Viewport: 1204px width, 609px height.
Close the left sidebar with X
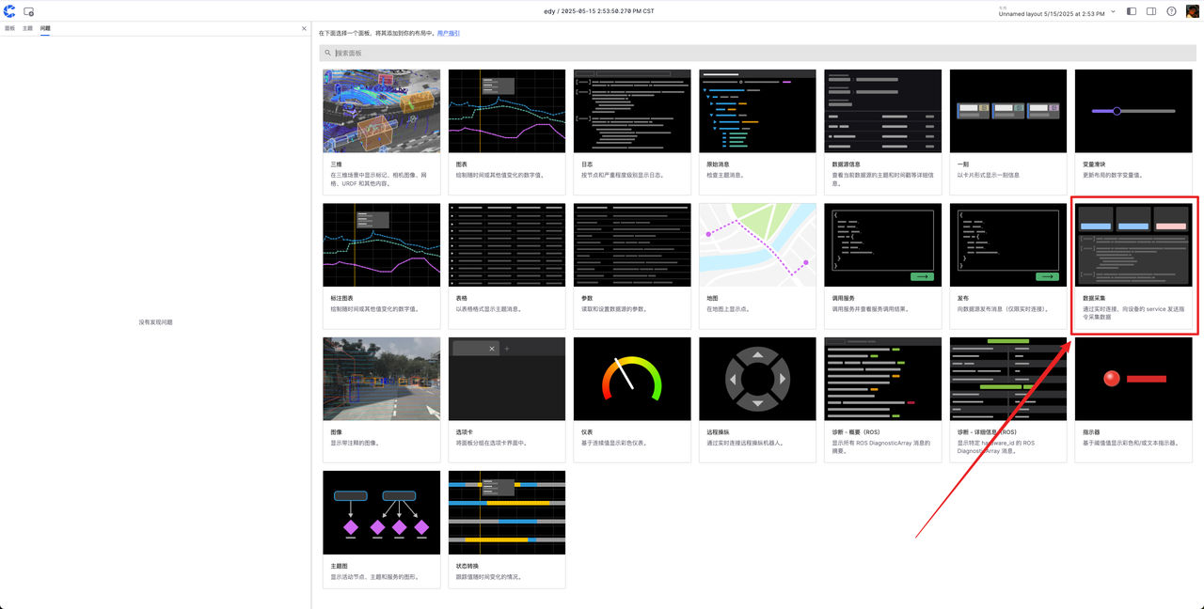click(x=304, y=28)
